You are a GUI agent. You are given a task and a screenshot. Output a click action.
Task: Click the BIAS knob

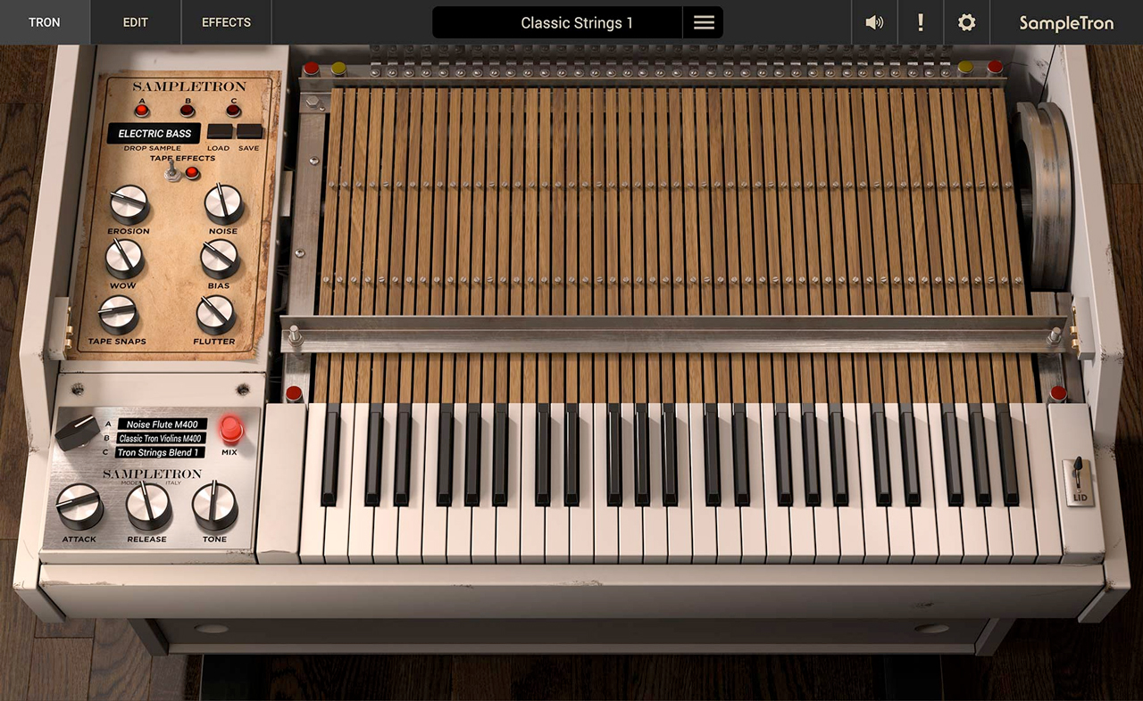(x=220, y=259)
